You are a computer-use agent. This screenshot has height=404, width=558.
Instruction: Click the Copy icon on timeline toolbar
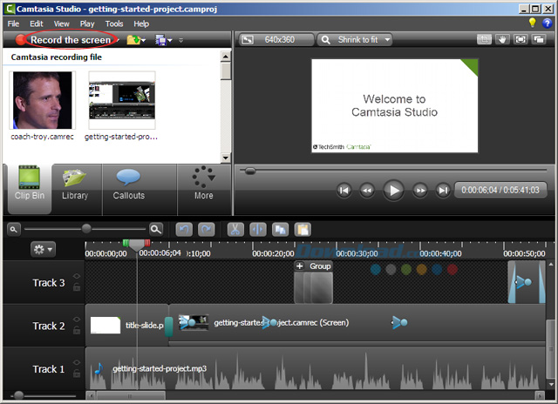pyautogui.click(x=280, y=230)
